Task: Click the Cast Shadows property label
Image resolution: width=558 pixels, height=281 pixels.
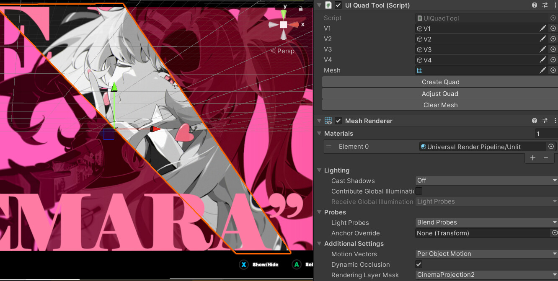Action: pyautogui.click(x=353, y=181)
